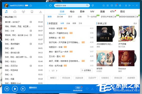The width and height of the screenshot is (142, 94).
Task: Click the playback progress bar
Action: pos(50,90)
